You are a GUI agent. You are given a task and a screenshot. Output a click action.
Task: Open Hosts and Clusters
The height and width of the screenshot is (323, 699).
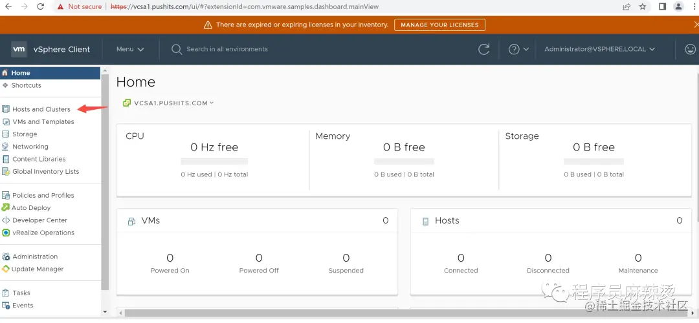[41, 109]
